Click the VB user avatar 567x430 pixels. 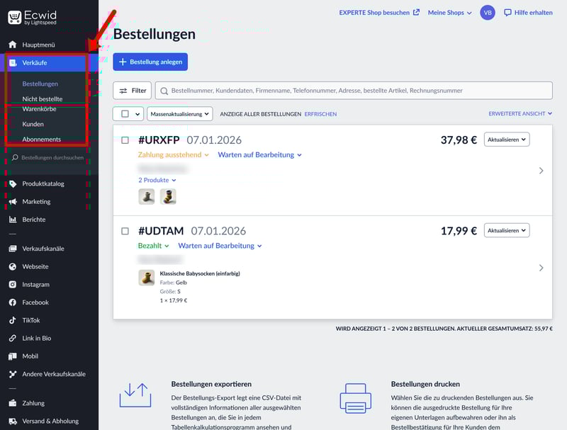pyautogui.click(x=488, y=13)
